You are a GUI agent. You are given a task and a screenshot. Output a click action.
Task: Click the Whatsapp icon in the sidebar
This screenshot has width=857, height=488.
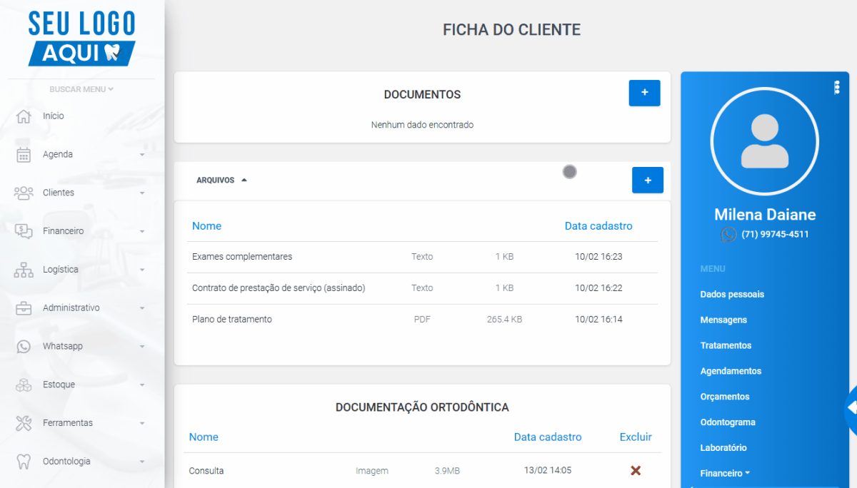tap(24, 347)
